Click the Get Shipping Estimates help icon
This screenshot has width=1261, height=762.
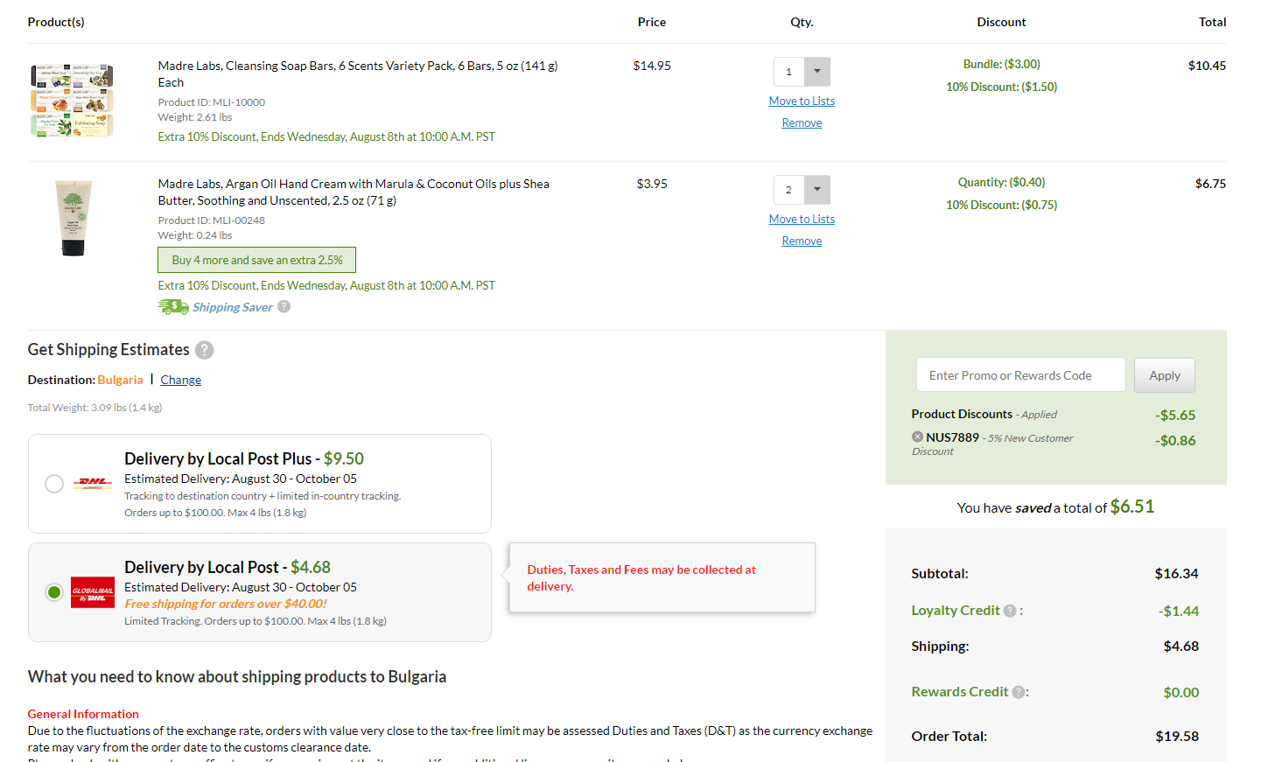coord(204,350)
